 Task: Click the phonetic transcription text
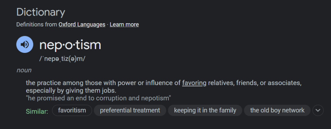click(x=62, y=59)
